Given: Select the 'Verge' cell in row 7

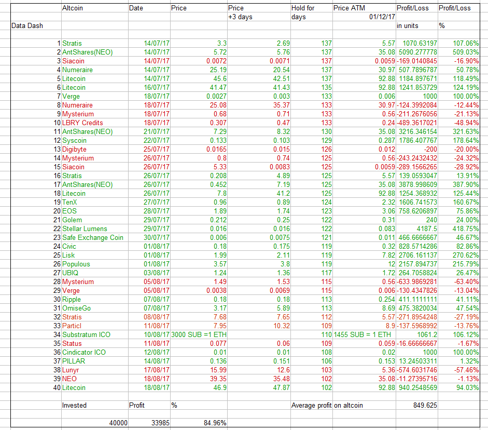Looking at the screenshot, I should (95, 96).
